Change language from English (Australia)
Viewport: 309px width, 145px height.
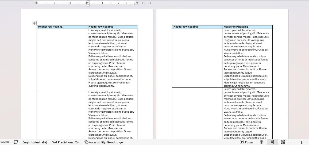(x=35, y=142)
